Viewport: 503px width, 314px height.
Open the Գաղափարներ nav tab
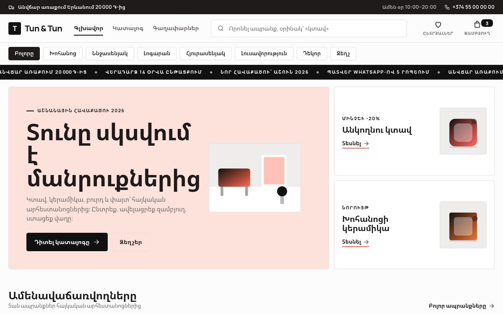tap(176, 28)
